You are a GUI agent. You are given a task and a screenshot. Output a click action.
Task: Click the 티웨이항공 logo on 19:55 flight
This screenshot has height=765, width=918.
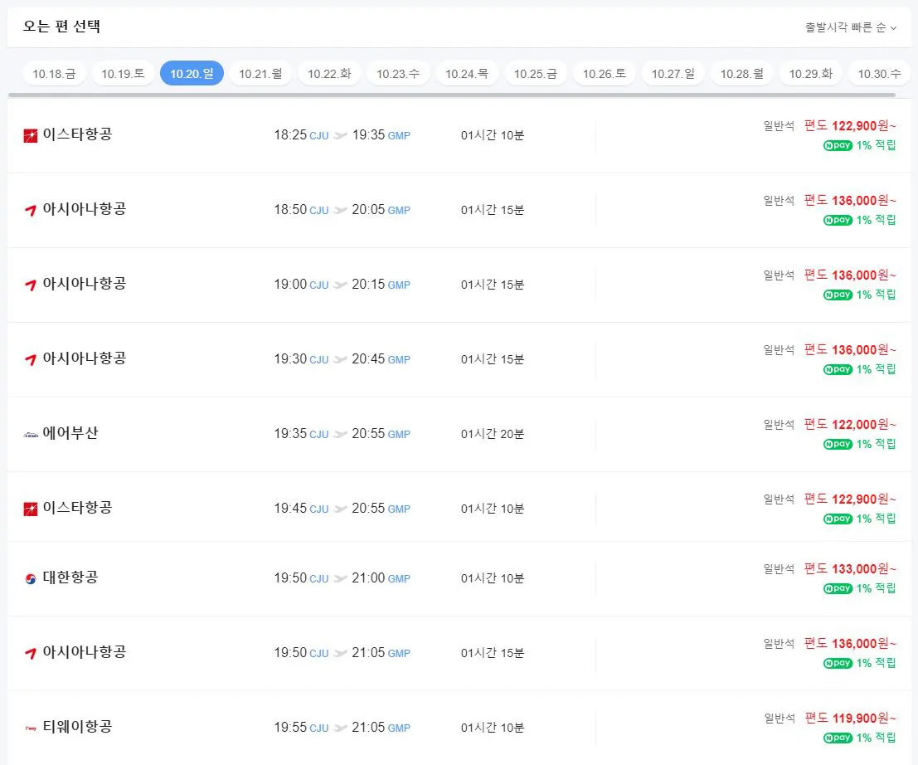[31, 728]
